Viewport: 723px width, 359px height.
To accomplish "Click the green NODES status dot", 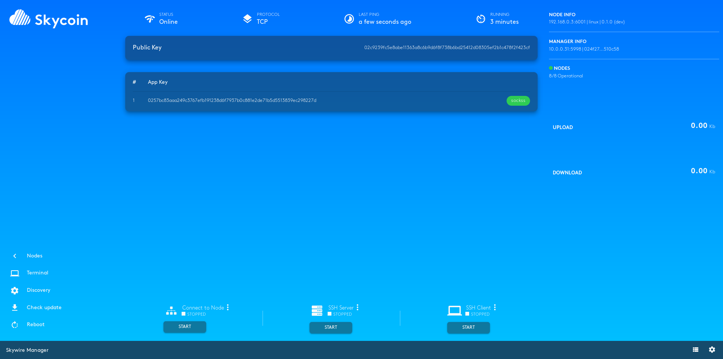I will (551, 68).
